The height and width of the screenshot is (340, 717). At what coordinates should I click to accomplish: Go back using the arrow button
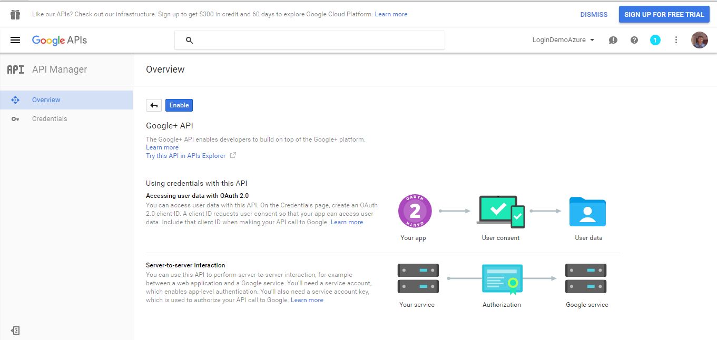154,105
